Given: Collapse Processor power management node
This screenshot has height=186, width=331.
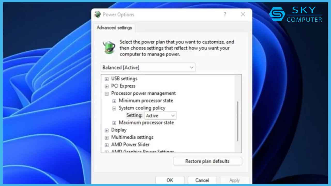Looking at the screenshot, I should tap(107, 94).
